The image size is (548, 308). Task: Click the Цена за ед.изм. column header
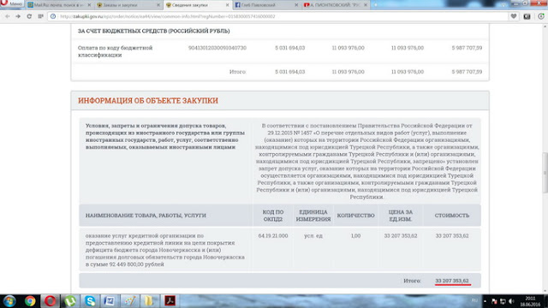coord(401,216)
